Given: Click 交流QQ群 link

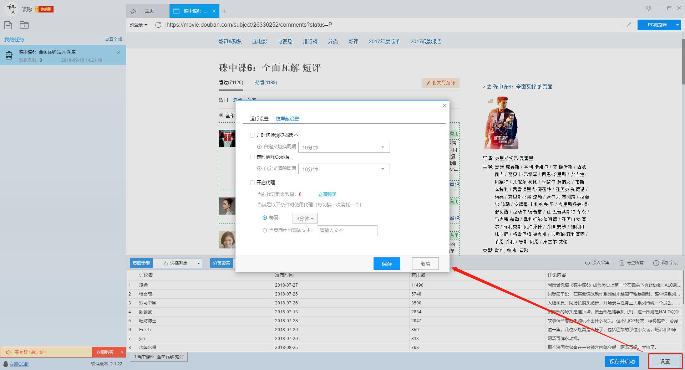Looking at the screenshot, I should 19,364.
